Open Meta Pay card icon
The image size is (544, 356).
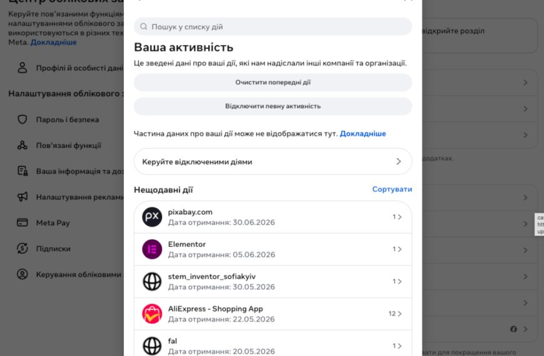(x=23, y=222)
